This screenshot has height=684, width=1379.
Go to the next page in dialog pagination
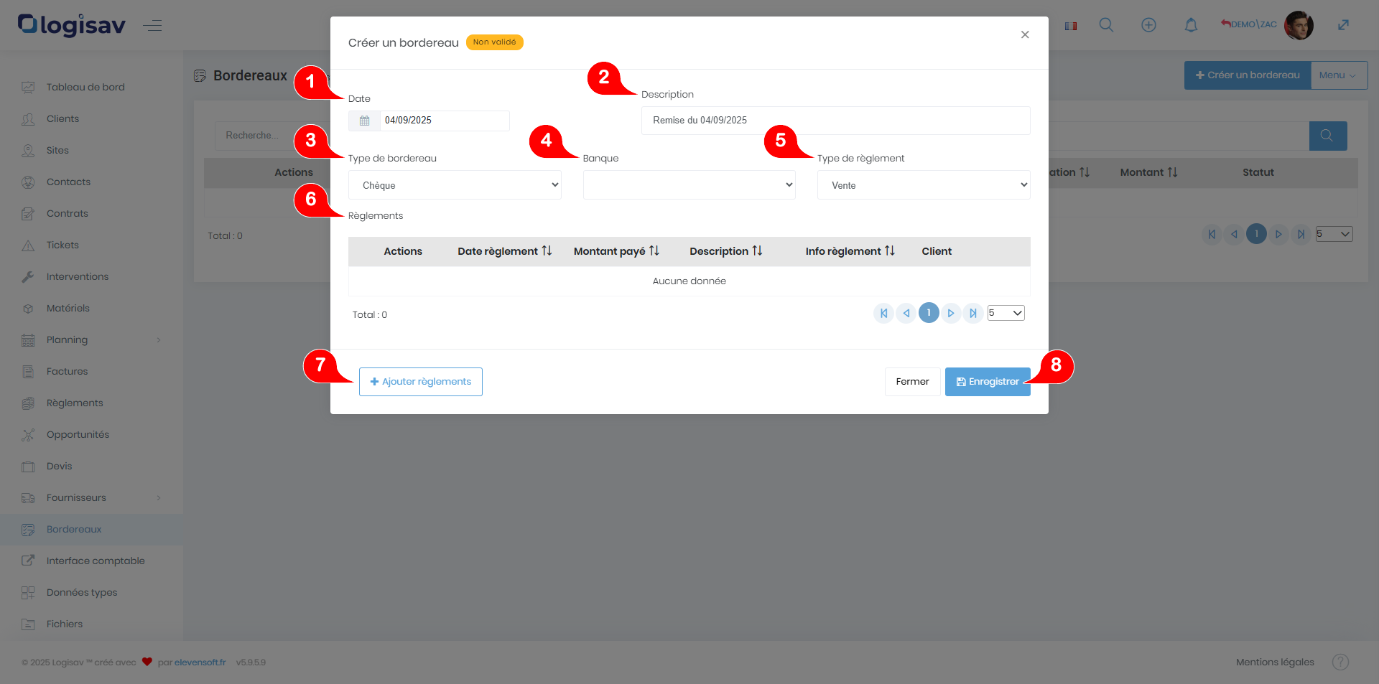950,313
